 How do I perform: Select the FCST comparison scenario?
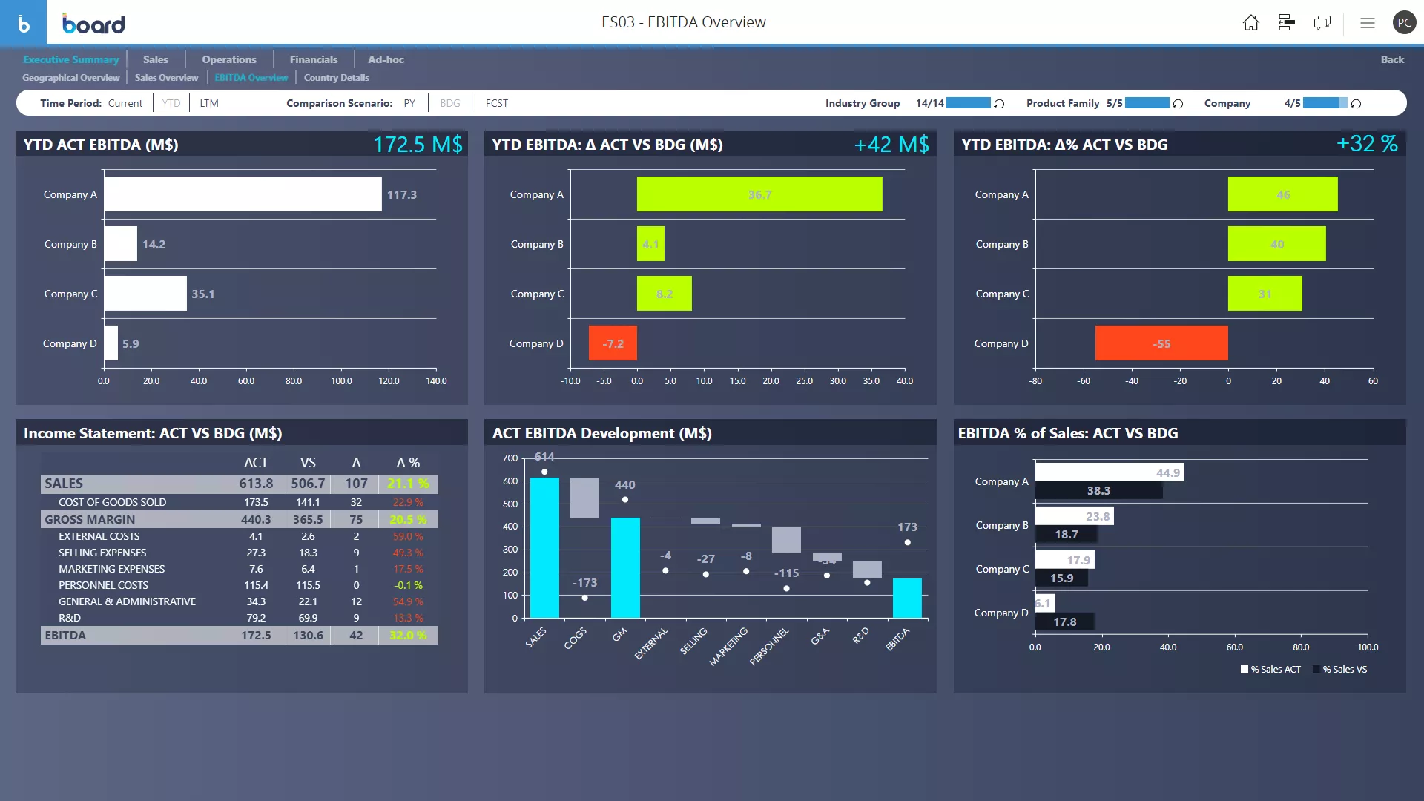coord(497,102)
